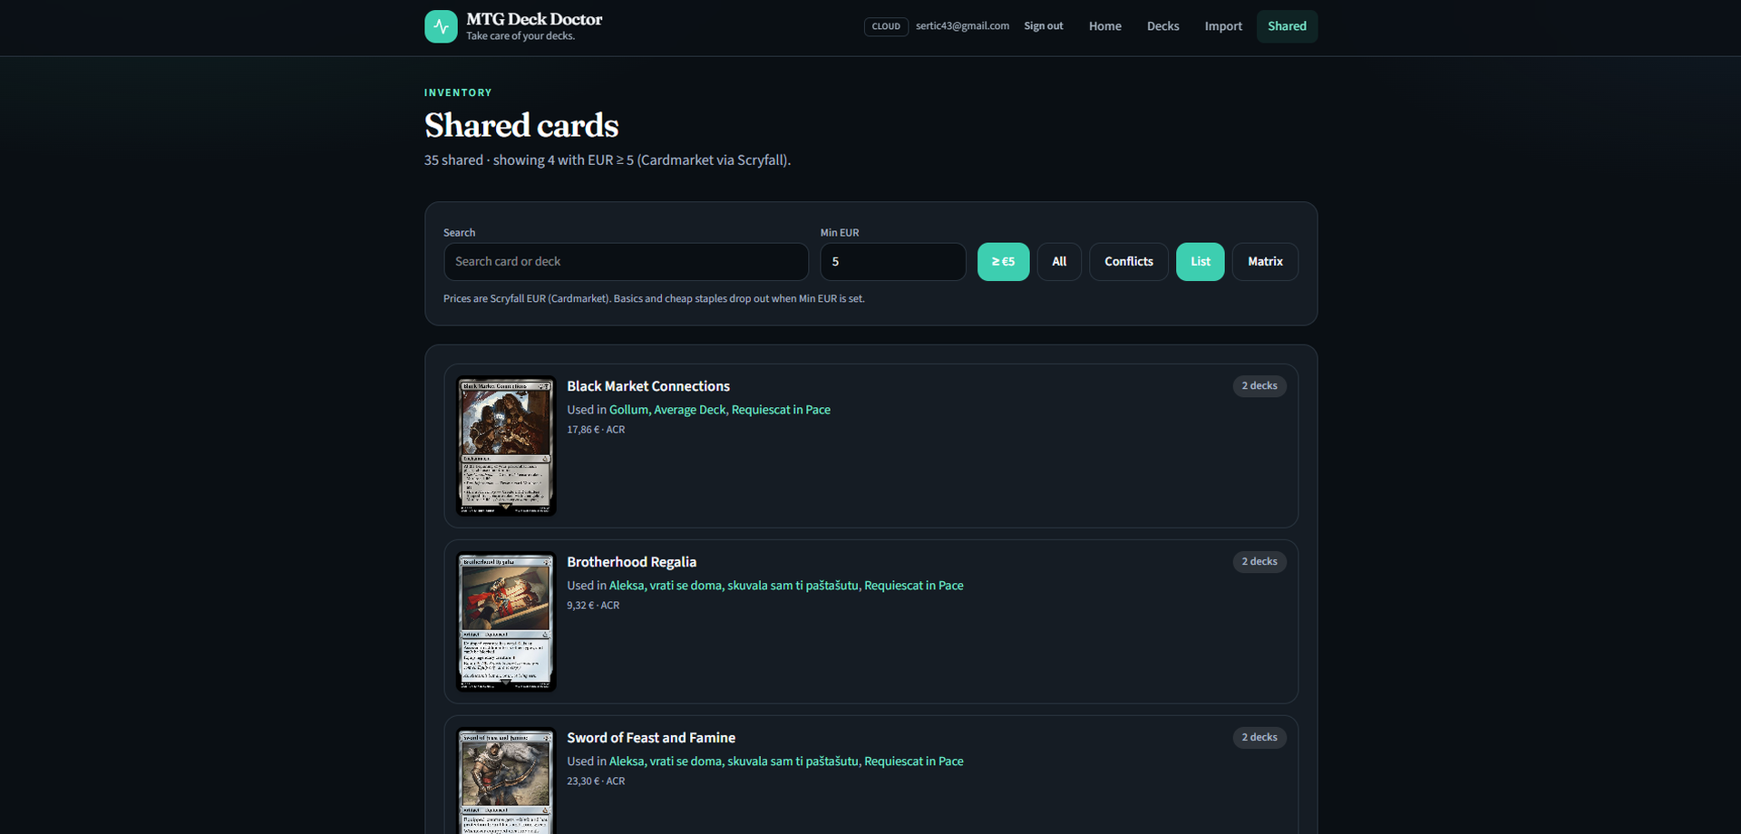The height and width of the screenshot is (834, 1741).
Task: Open Requiescat in Pace under Sword of Feast
Action: point(914,761)
